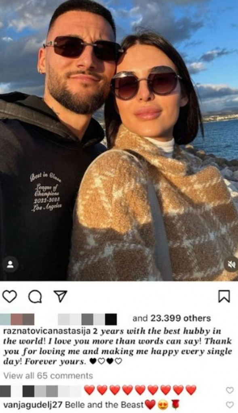
Task: Open the raznatovicanastasija profile from the caption
Action: tap(47, 331)
